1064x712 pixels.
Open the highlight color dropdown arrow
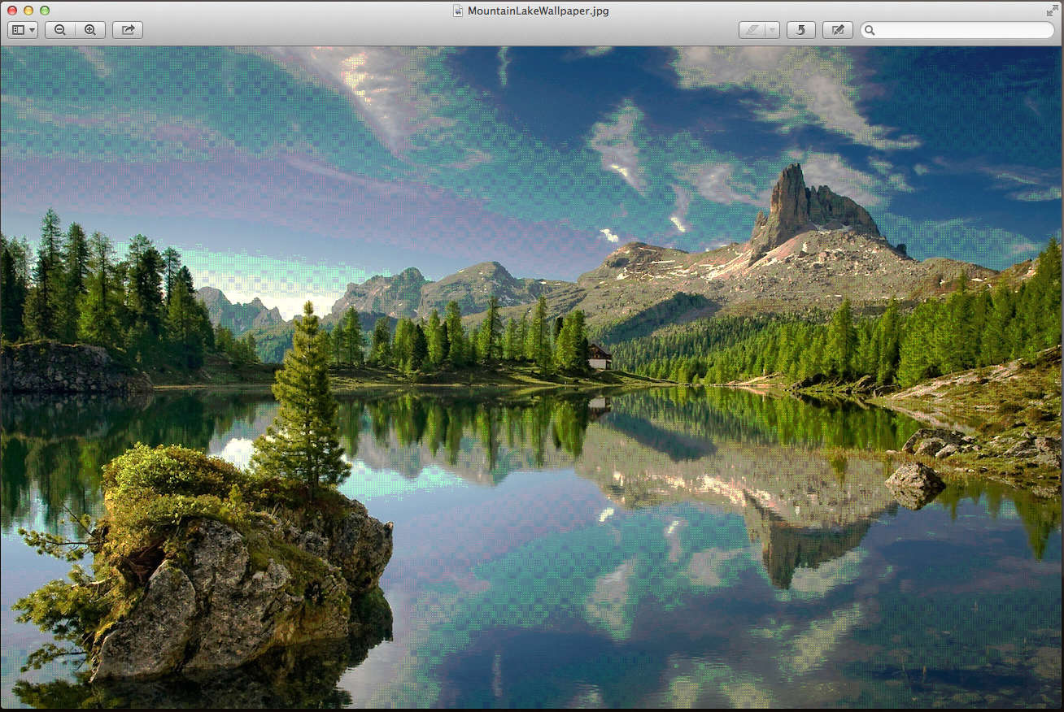click(x=773, y=30)
